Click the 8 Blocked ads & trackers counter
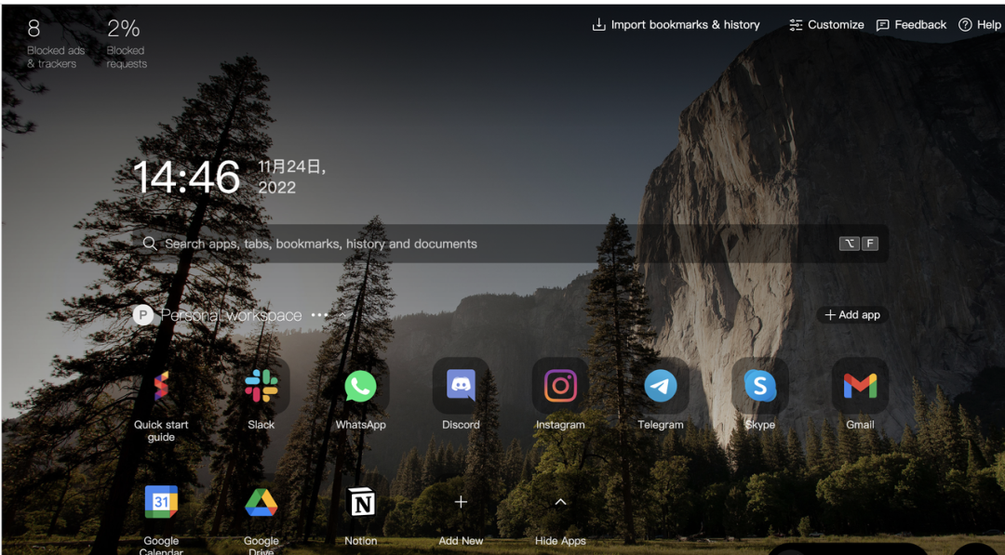 point(55,44)
